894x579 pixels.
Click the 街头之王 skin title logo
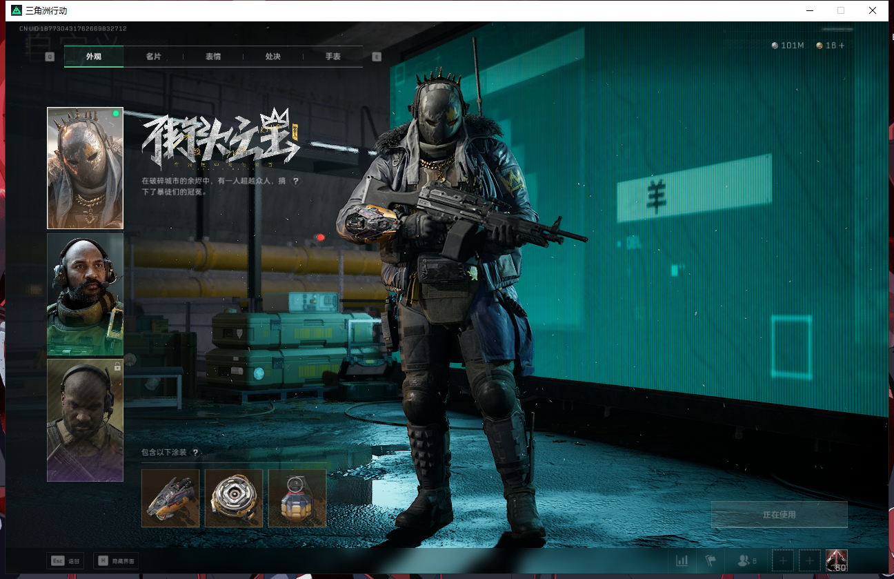220,140
